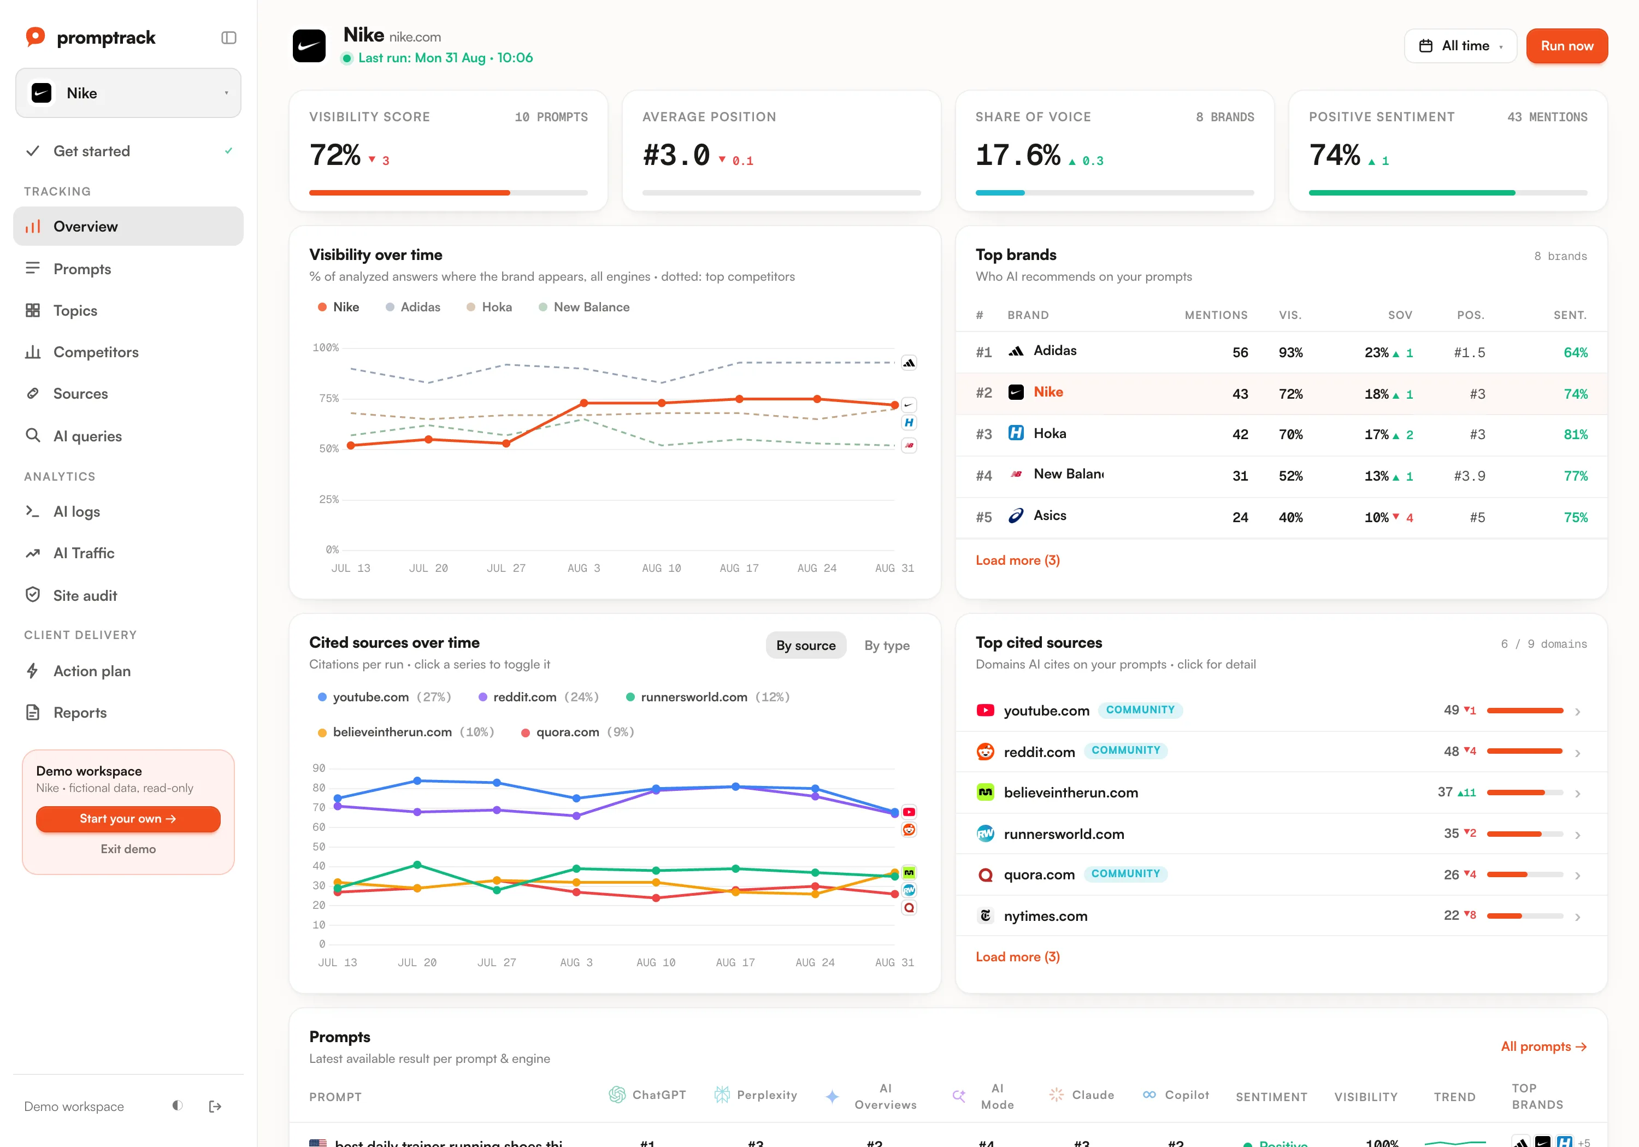Screen dimensions: 1639x1147
Task: Toggle youtube.com series in citations chart
Action: (x=384, y=697)
